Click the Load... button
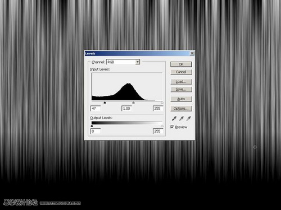Viewport: 281px width, 210px height. pyautogui.click(x=181, y=82)
